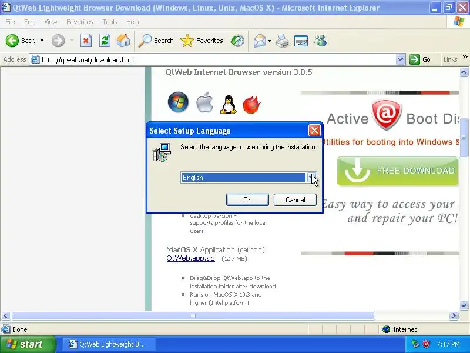Image resolution: width=470 pixels, height=353 pixels.
Task: Expand the Mail dropdown arrow
Action: (269, 41)
